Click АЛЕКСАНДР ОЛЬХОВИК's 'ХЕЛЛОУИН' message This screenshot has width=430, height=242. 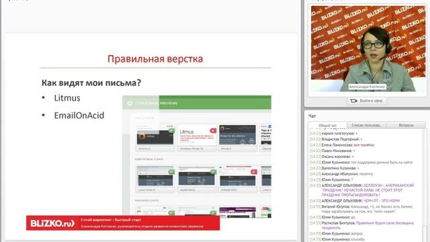pyautogui.click(x=361, y=190)
